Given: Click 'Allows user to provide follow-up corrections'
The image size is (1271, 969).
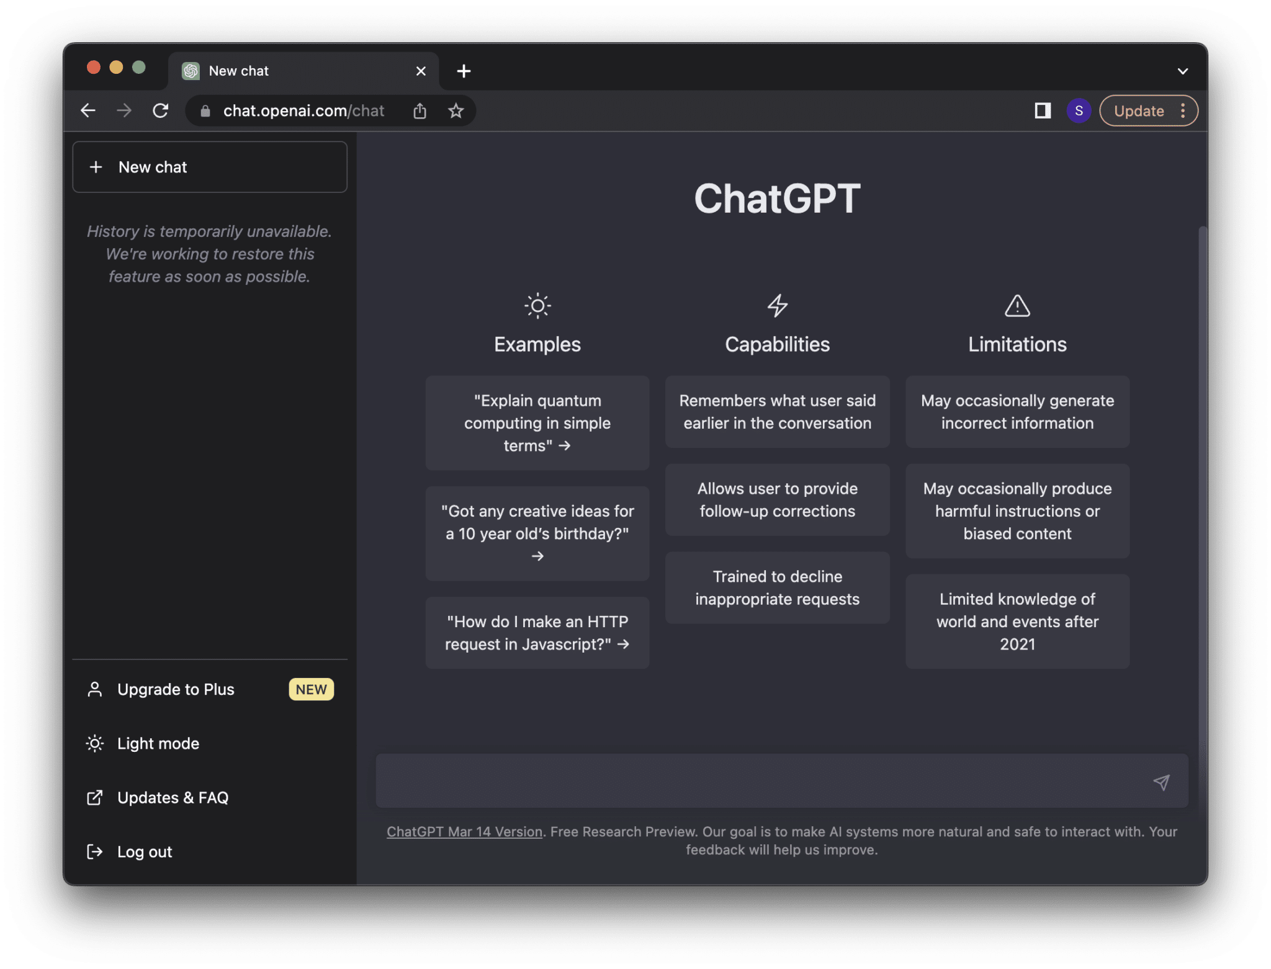Looking at the screenshot, I should [x=777, y=499].
